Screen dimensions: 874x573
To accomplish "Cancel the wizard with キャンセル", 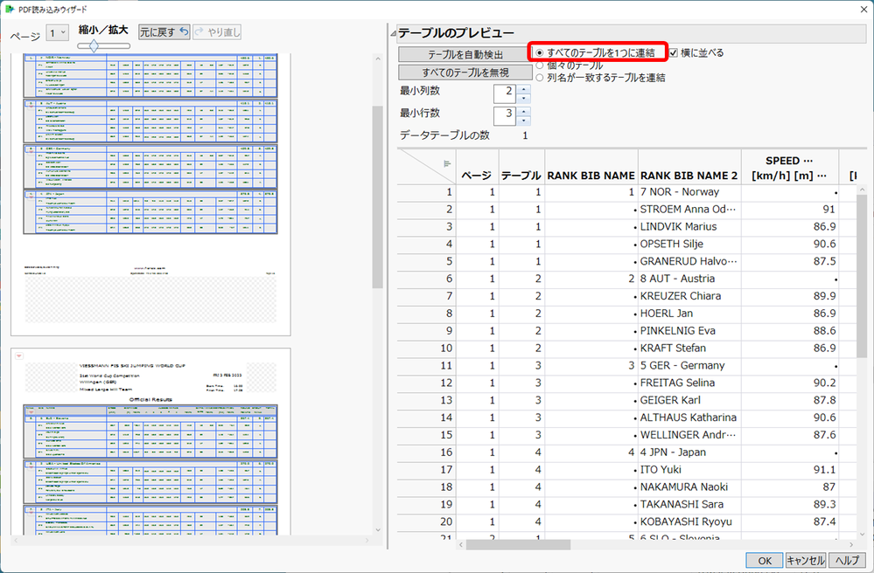I will point(805,560).
